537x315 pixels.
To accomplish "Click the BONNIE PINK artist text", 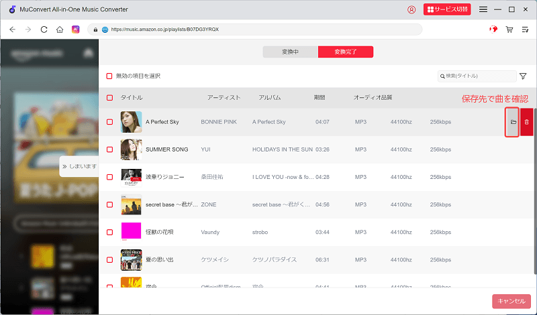I will (x=219, y=122).
